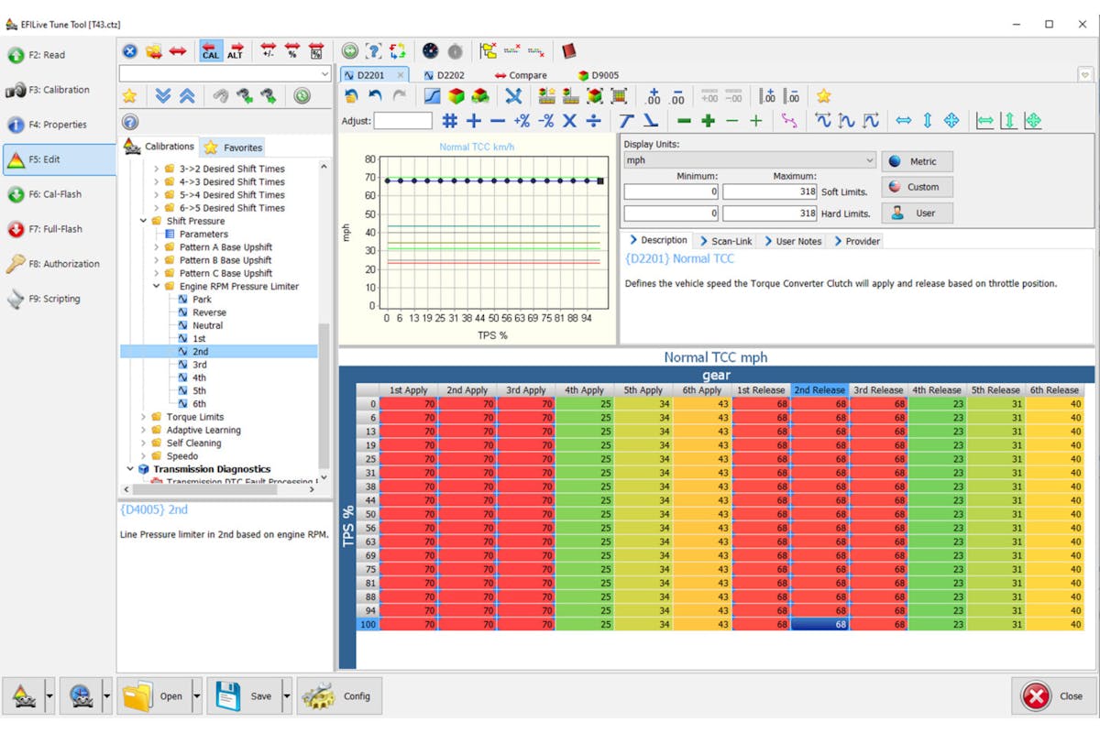Click the red book icon in top toolbar

click(568, 51)
